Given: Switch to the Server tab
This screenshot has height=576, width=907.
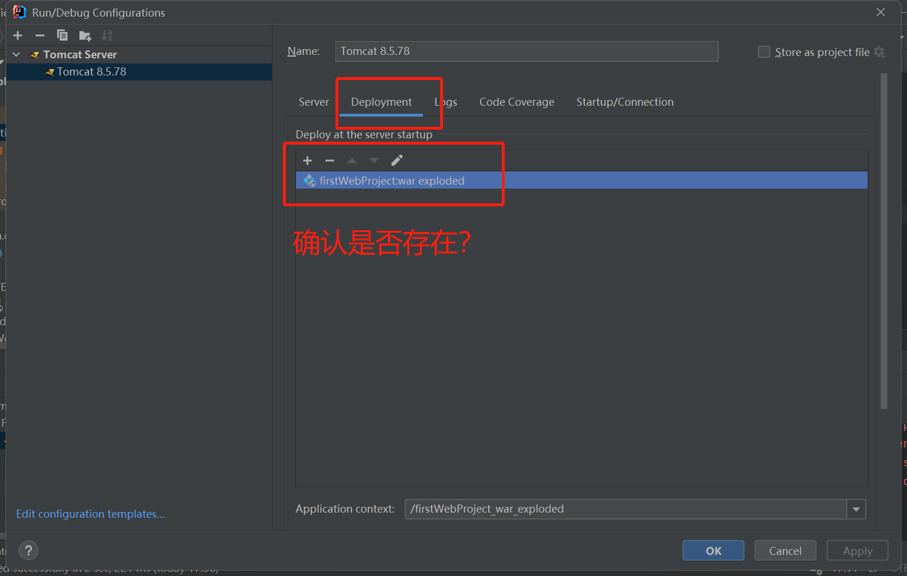Looking at the screenshot, I should 314,102.
